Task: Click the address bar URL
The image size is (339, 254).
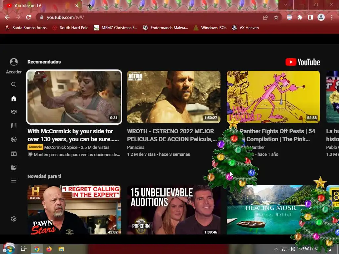Action: click(65, 17)
